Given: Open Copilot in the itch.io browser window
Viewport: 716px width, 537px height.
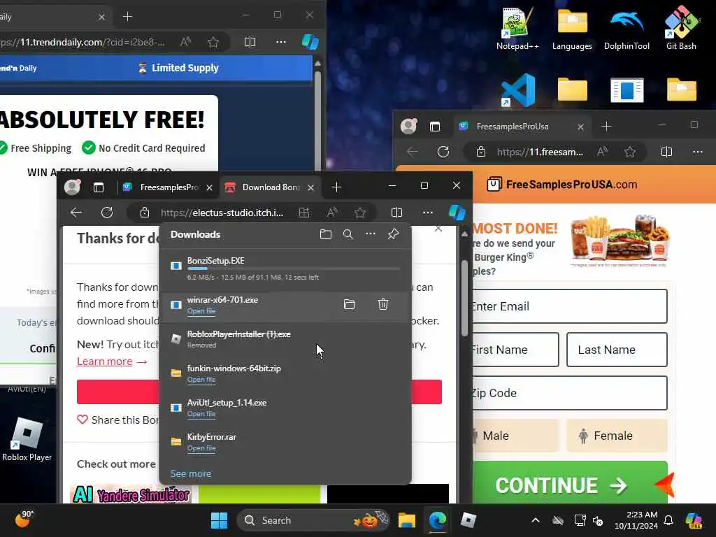Looking at the screenshot, I should 457,213.
